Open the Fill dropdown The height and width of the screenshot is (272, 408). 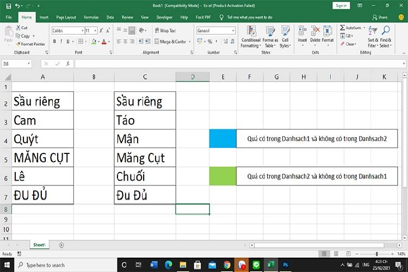(347, 36)
